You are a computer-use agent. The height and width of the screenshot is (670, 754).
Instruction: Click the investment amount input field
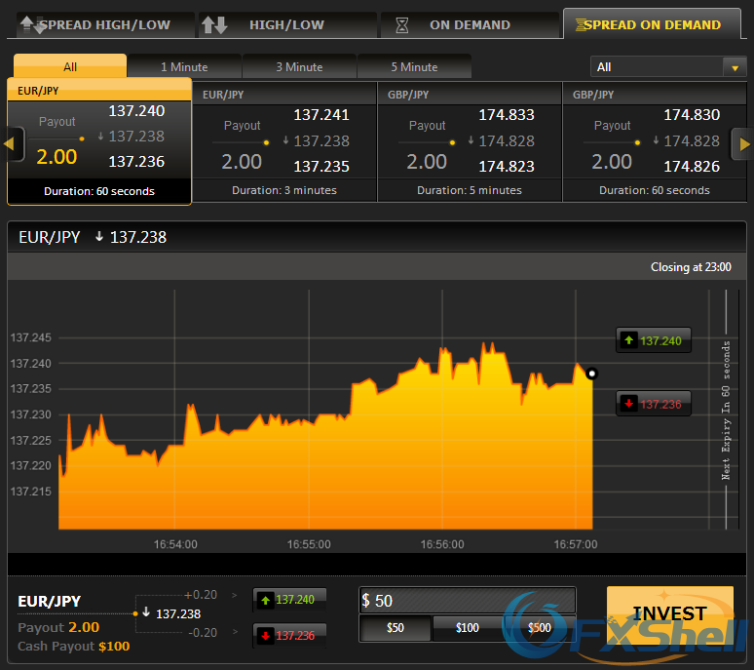point(468,601)
